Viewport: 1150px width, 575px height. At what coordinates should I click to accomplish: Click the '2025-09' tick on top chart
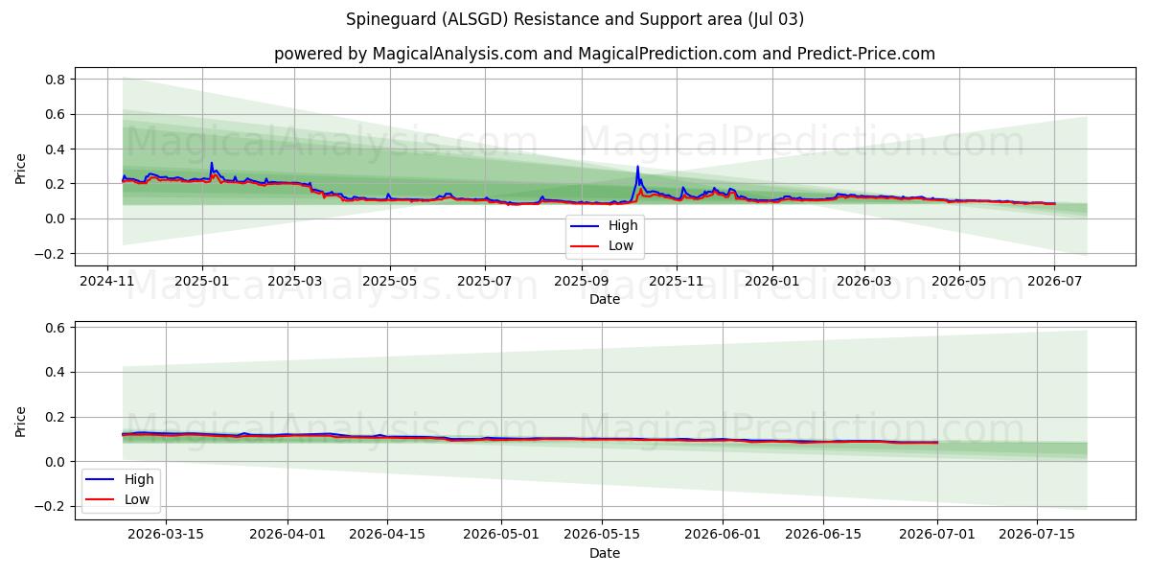point(582,282)
